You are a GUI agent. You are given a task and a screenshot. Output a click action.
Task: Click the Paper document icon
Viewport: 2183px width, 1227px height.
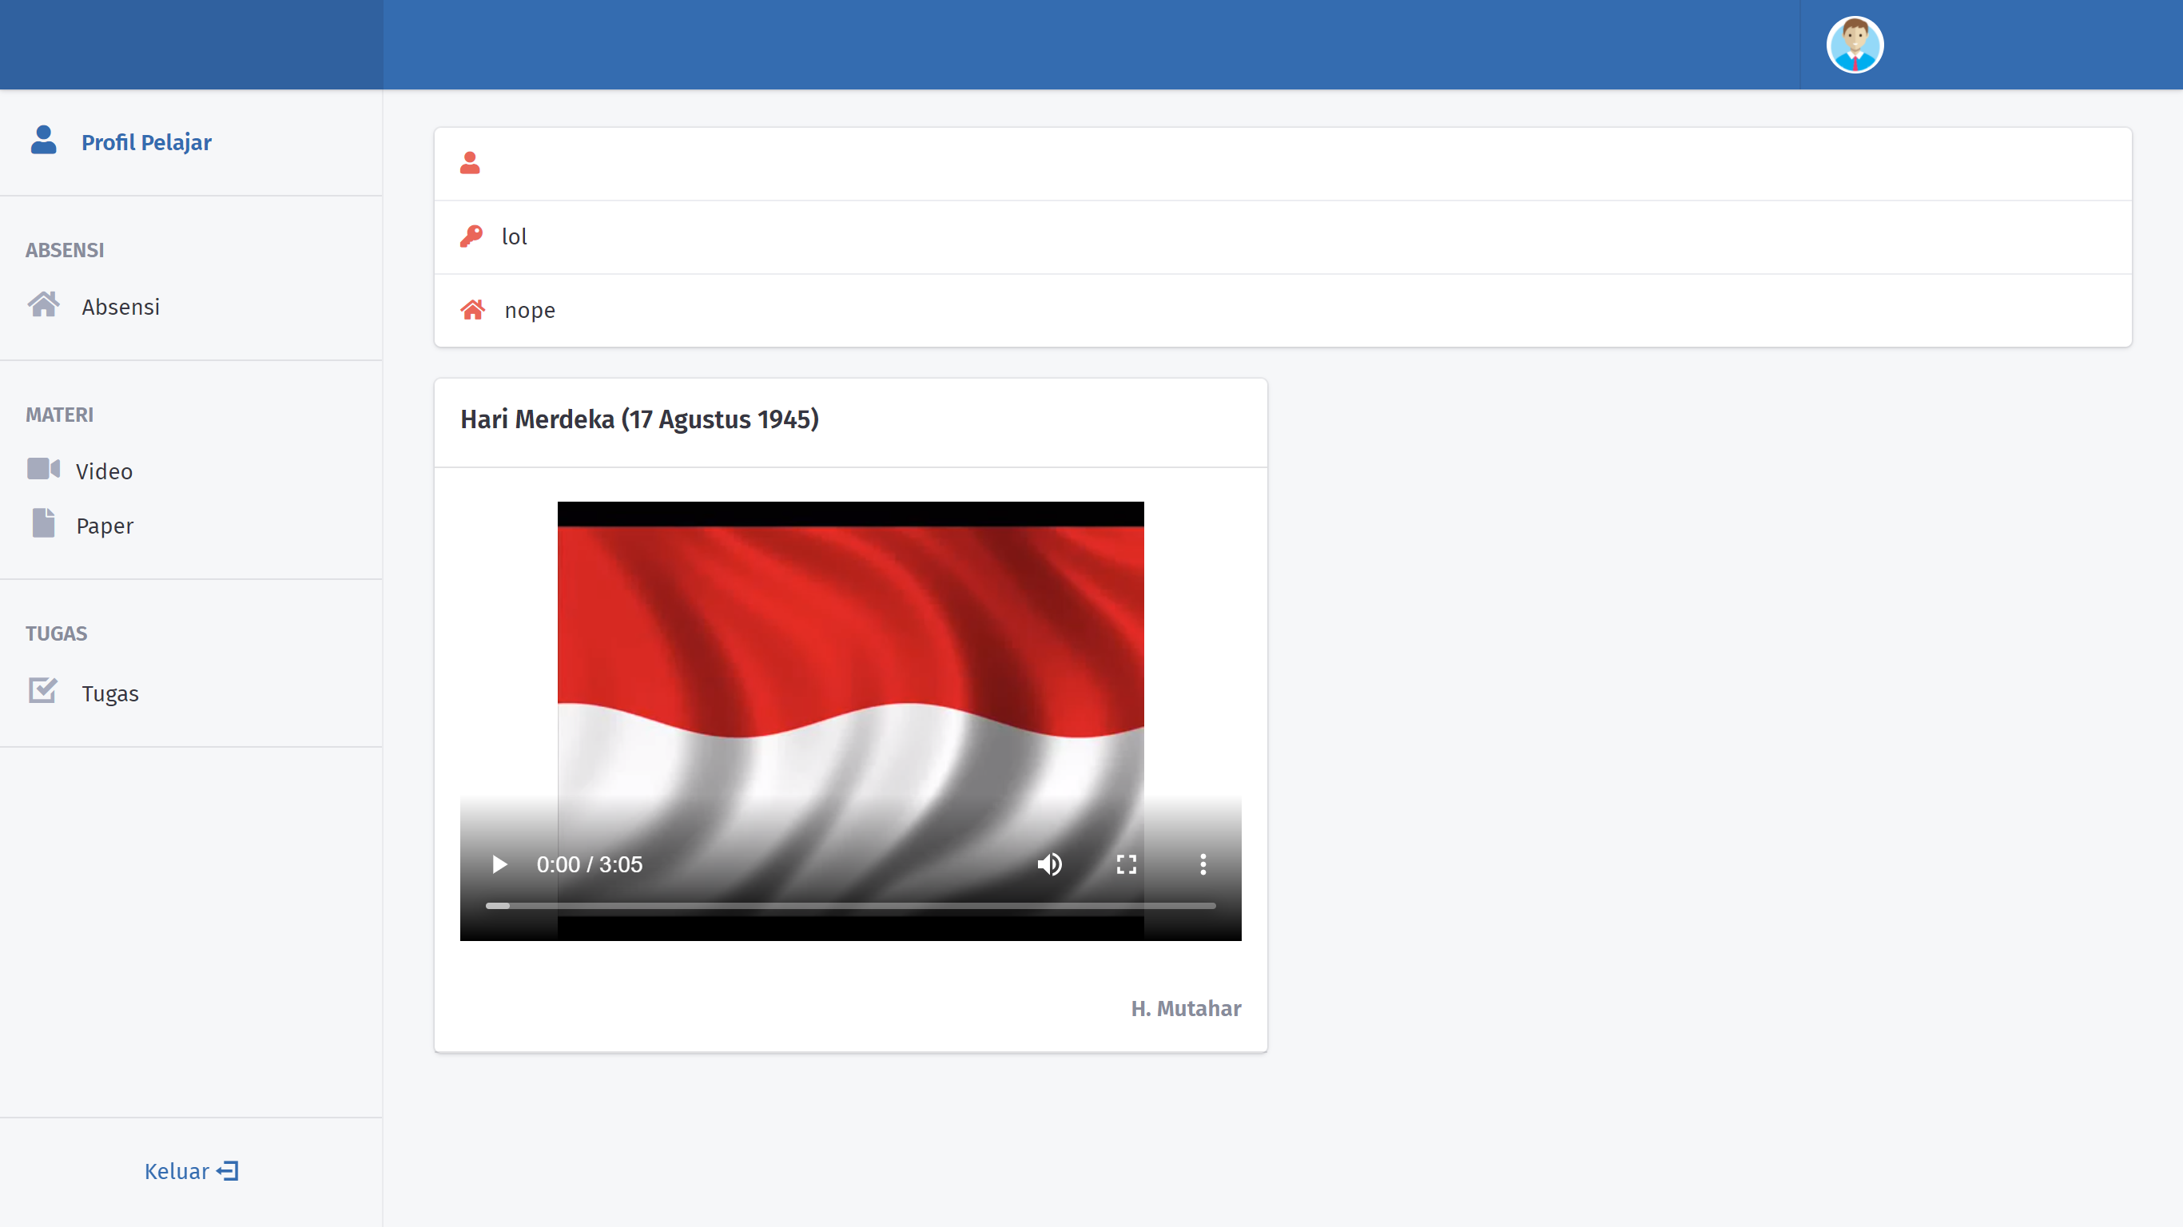[x=43, y=524]
